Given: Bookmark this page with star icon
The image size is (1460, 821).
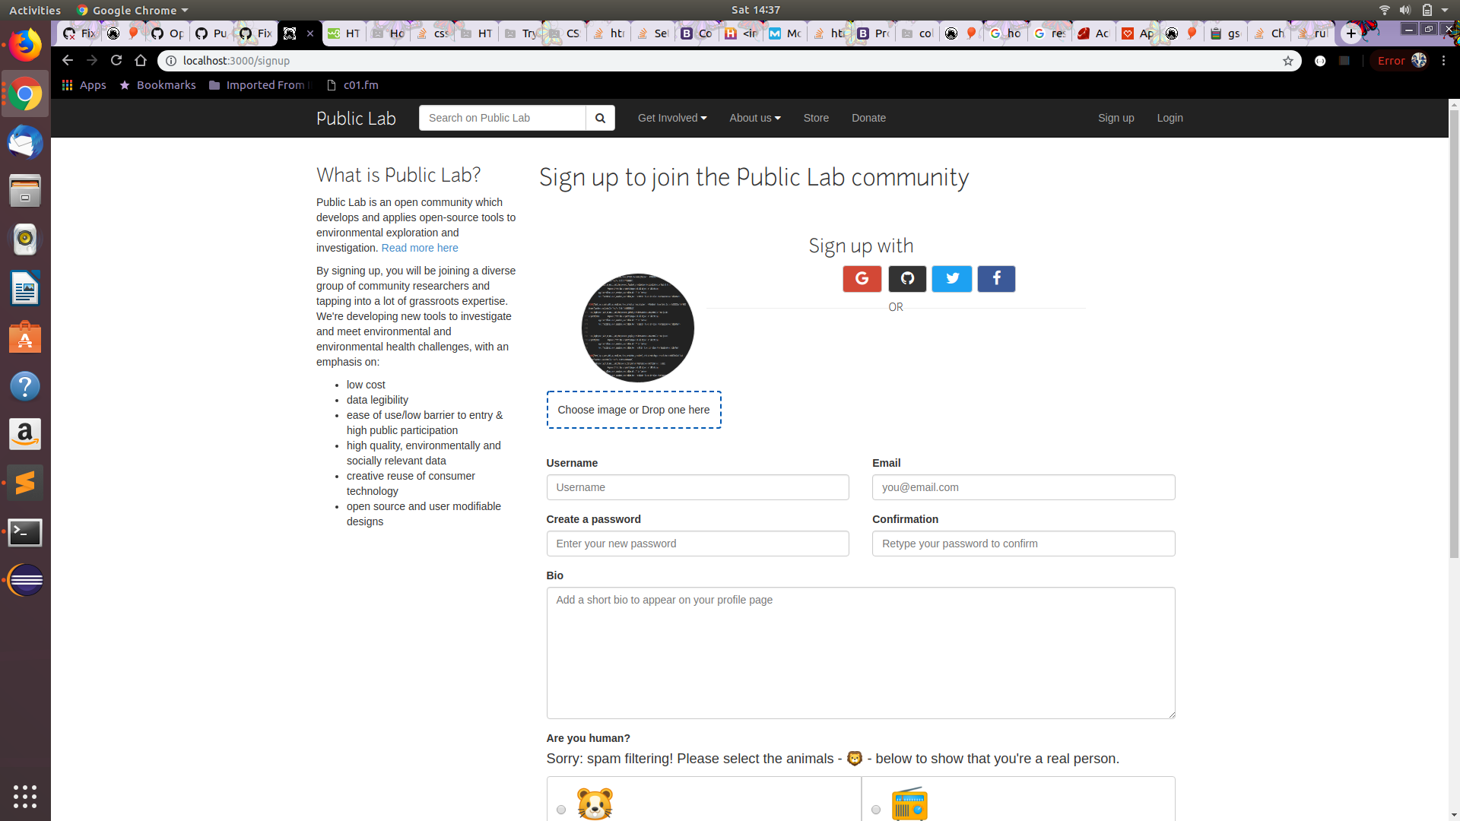Looking at the screenshot, I should 1288,61.
